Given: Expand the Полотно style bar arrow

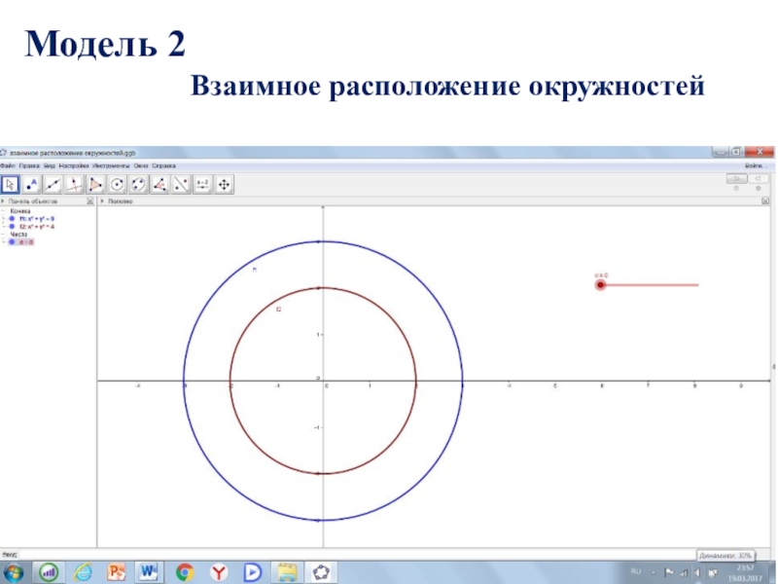Looking at the screenshot, I should (x=102, y=201).
